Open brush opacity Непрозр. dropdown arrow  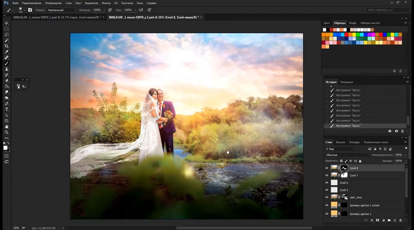[104, 10]
